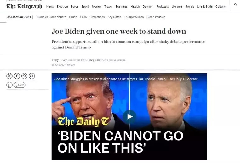This screenshot has height=163, width=240.
Task: Open the Euros section in navigation
Action: click(x=75, y=6)
